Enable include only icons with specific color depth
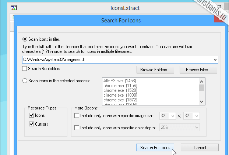Screen dimensions: 229x155 click(x=77, y=128)
